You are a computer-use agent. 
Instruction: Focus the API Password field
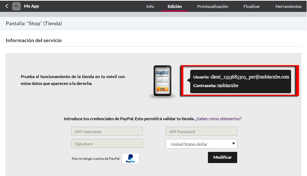tap(201, 131)
